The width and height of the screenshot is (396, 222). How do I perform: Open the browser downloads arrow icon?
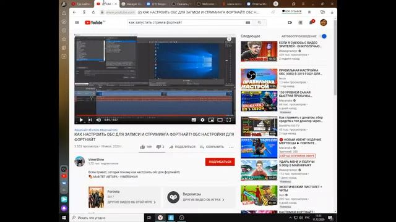pos(332,12)
